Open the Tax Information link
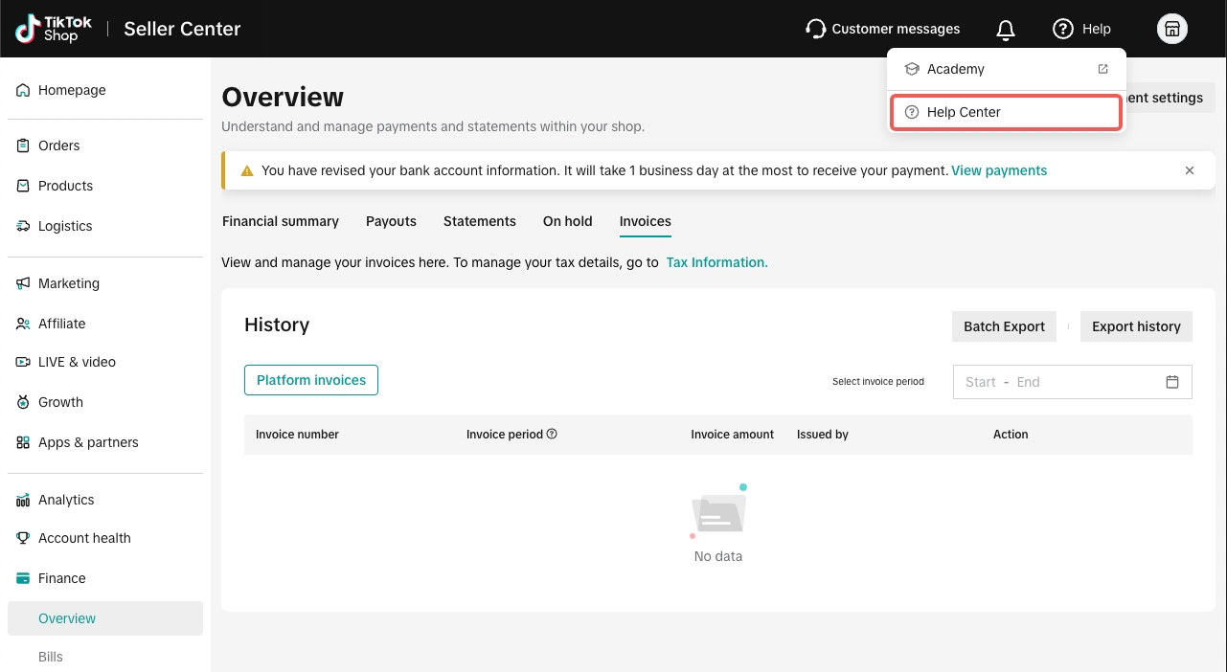The height and width of the screenshot is (672, 1227). point(716,262)
